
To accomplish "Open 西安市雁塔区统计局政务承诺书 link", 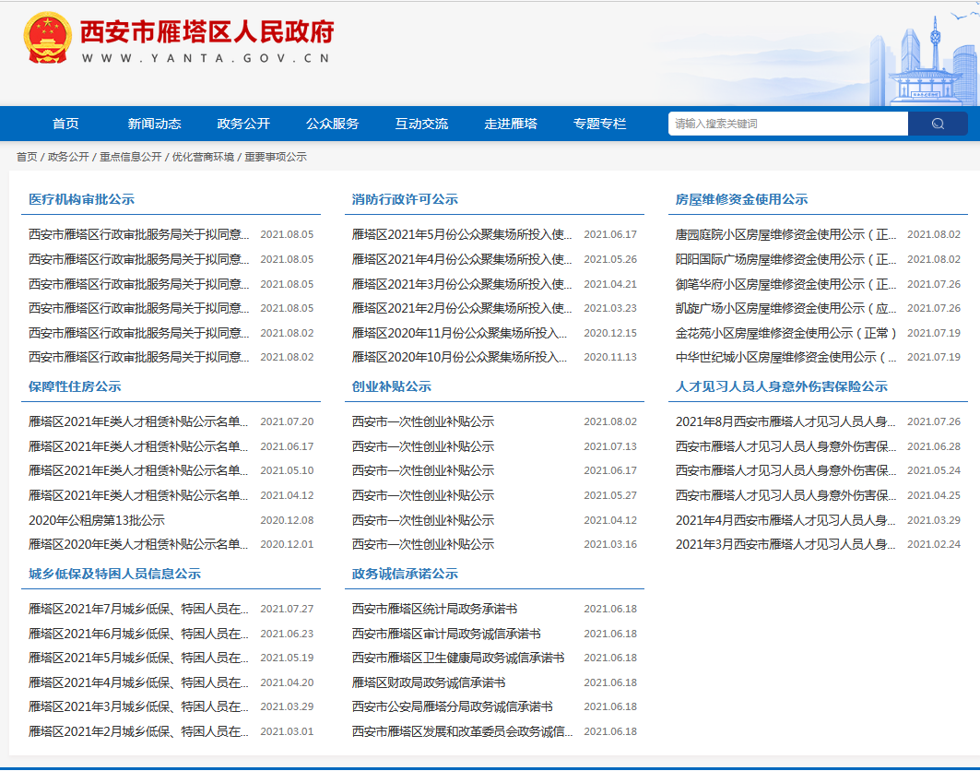I will coord(434,609).
